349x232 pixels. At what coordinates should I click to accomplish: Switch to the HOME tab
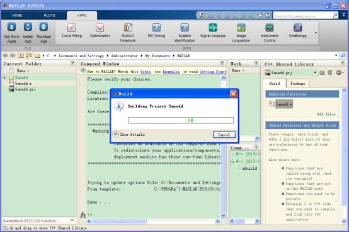pos(17,15)
